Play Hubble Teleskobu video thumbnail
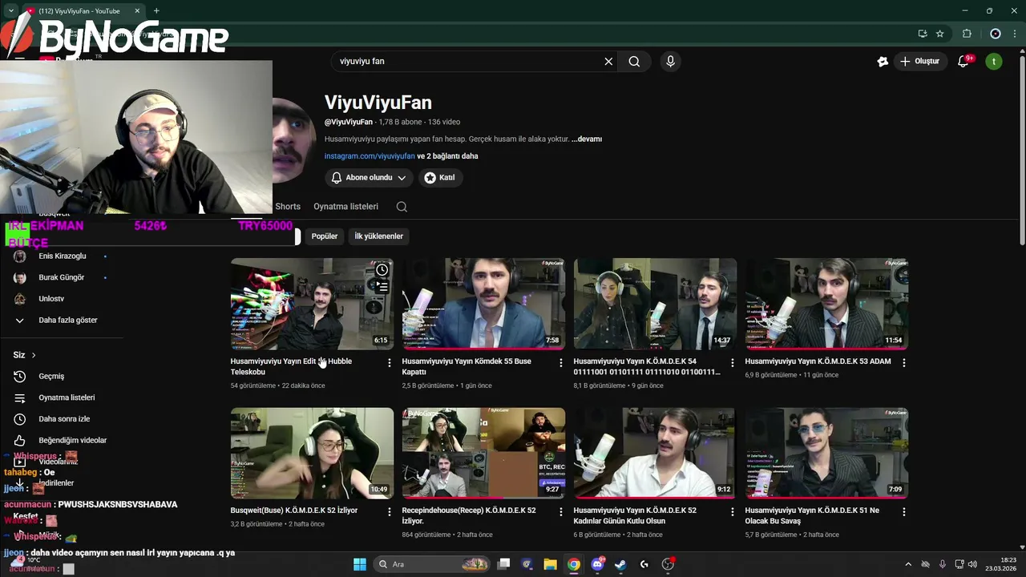Viewport: 1026px width, 577px height. click(x=312, y=304)
